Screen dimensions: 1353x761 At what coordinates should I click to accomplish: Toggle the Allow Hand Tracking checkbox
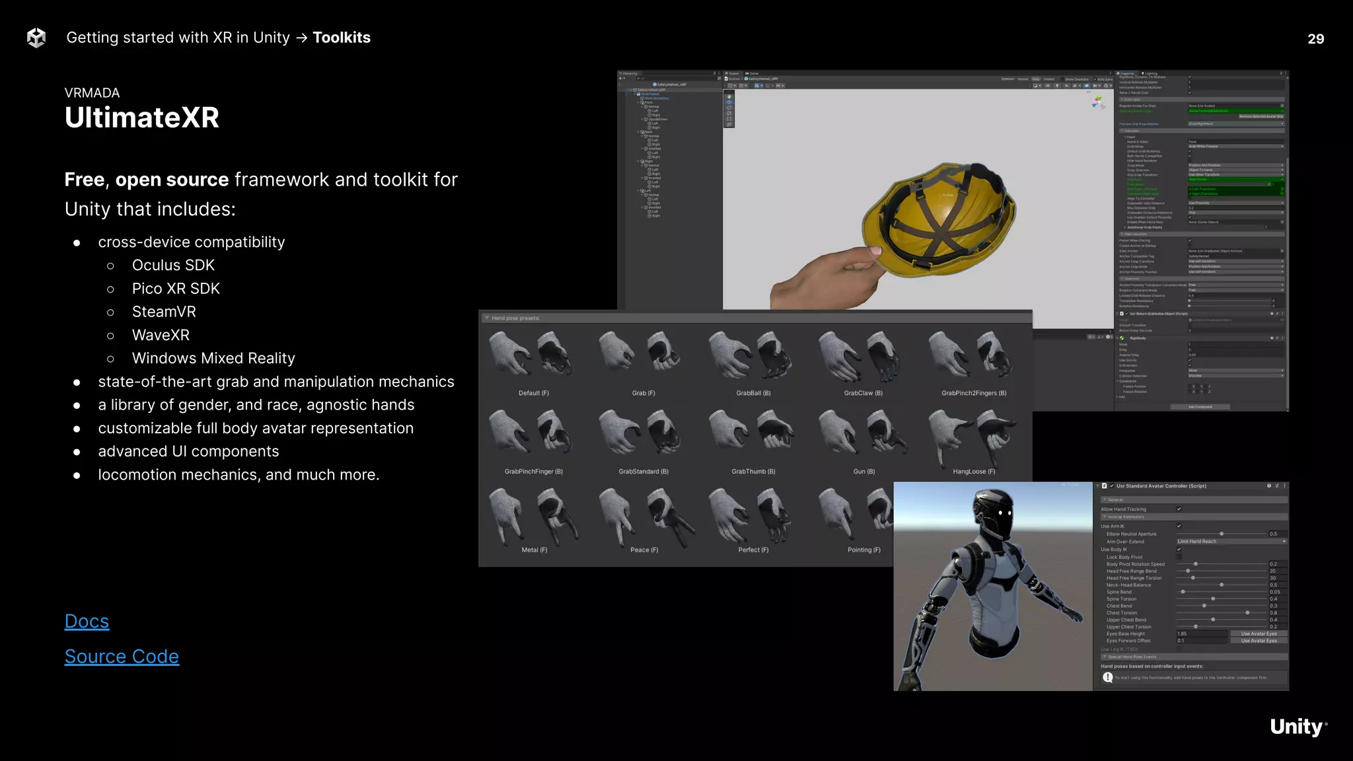[1179, 509]
